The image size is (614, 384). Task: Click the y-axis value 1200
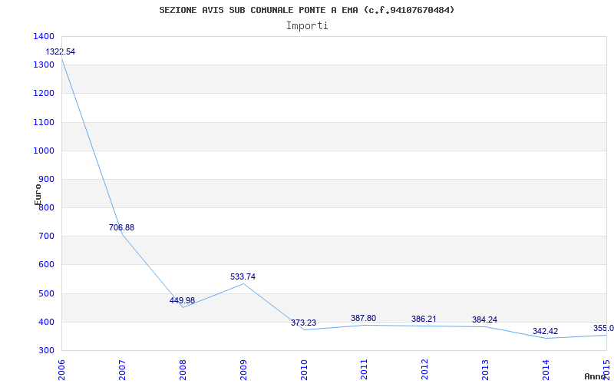pyautogui.click(x=44, y=94)
